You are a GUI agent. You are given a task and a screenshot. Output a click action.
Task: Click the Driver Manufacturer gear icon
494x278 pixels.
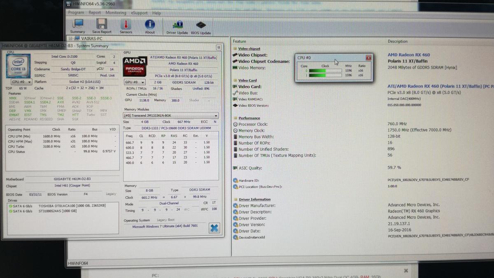[x=235, y=206]
